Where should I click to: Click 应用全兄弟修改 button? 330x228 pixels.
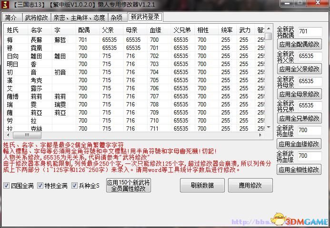tap(299, 118)
